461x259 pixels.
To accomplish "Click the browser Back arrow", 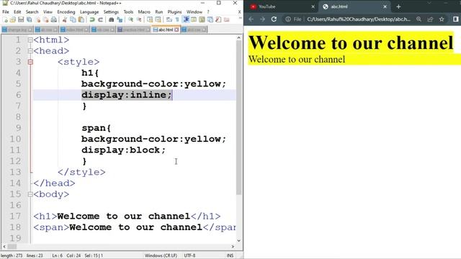I will (251, 19).
